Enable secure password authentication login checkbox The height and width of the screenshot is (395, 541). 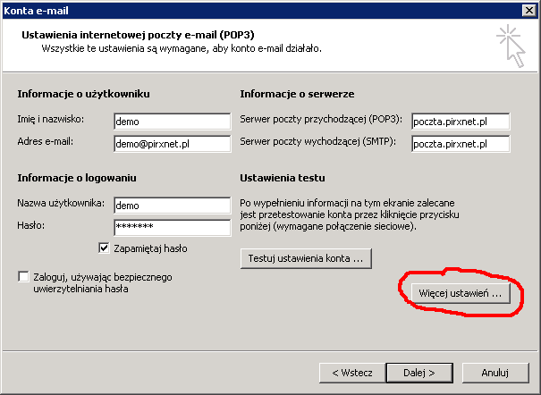click(x=23, y=278)
